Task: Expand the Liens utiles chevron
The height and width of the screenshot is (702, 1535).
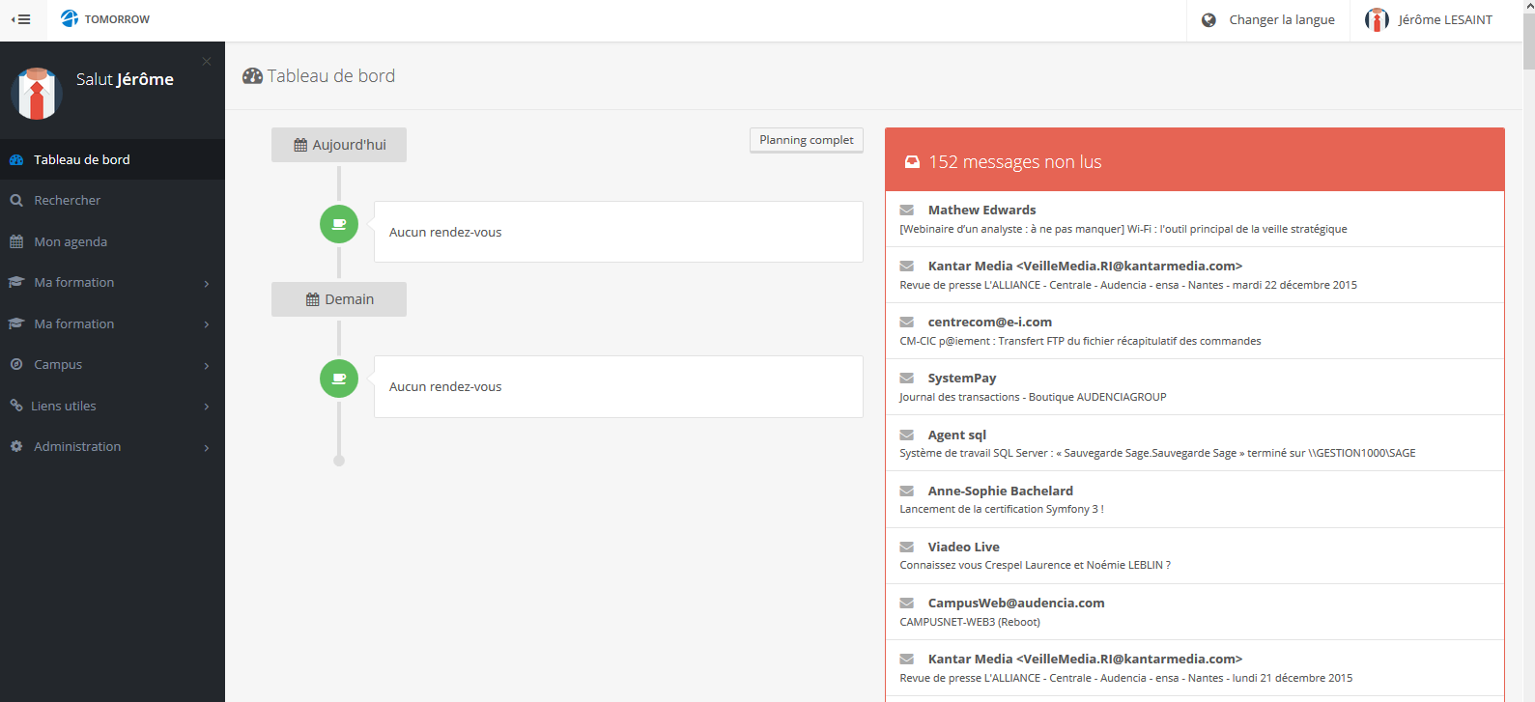Action: pyautogui.click(x=207, y=407)
